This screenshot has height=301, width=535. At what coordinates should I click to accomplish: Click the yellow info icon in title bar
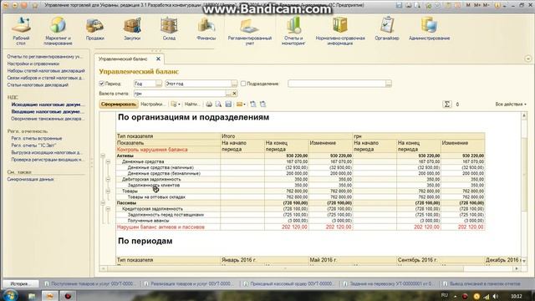498,5
